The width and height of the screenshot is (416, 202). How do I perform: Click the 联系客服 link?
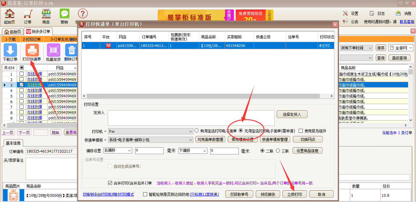click(407, 22)
